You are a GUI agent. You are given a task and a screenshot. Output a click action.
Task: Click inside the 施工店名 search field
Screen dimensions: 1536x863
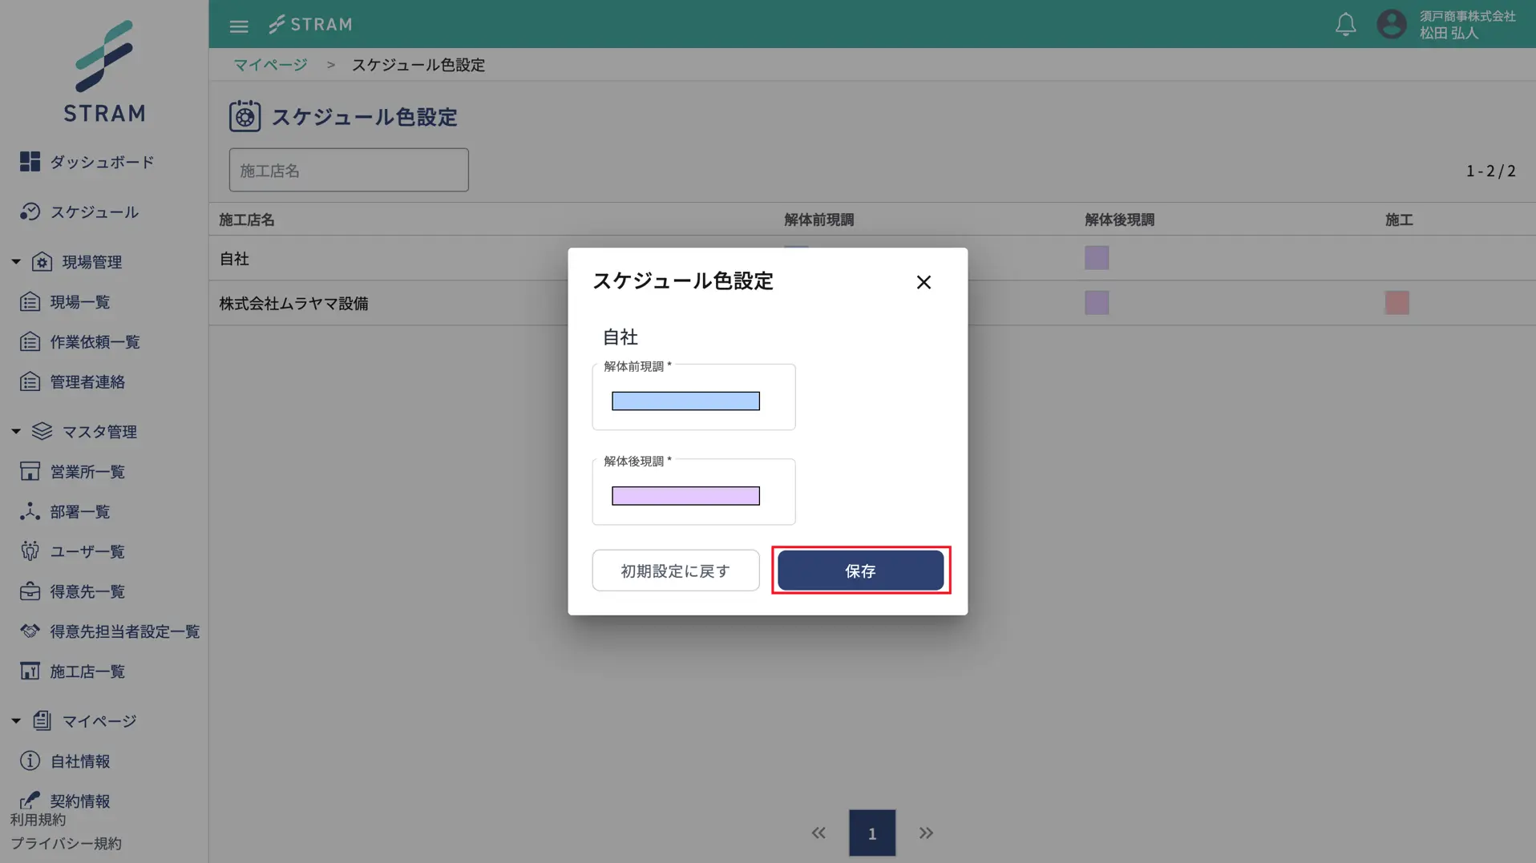[348, 169]
